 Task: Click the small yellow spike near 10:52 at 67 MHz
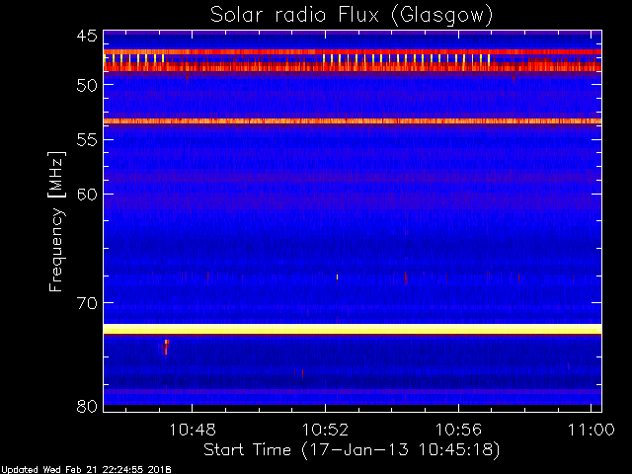337,276
